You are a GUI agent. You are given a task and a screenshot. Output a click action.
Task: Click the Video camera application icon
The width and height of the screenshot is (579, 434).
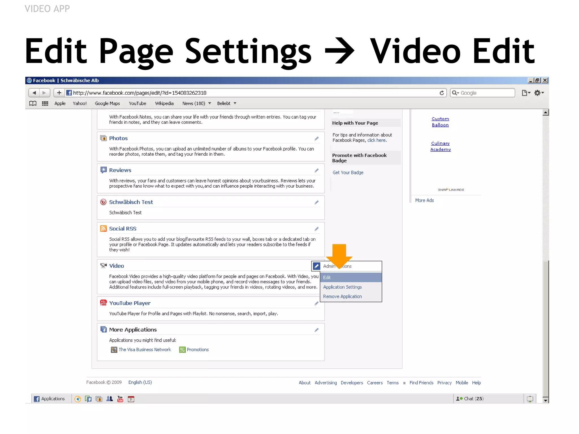[103, 266]
